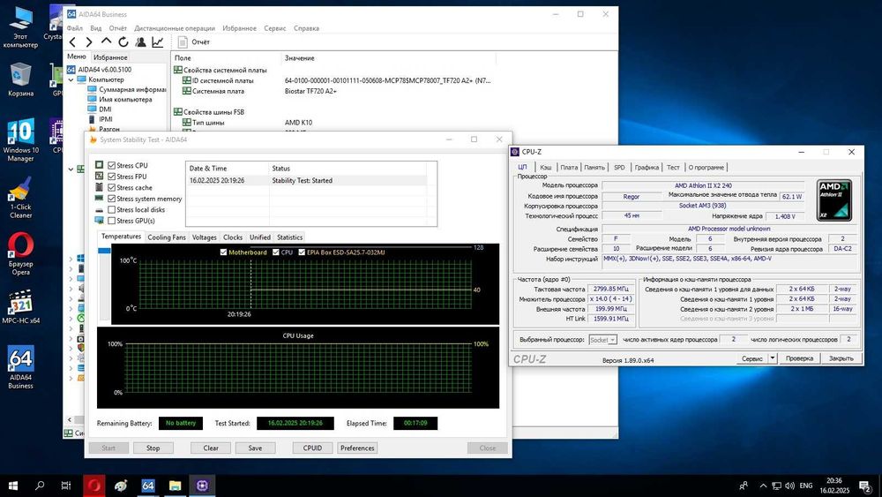Switch to the Statistics tab

(x=289, y=237)
